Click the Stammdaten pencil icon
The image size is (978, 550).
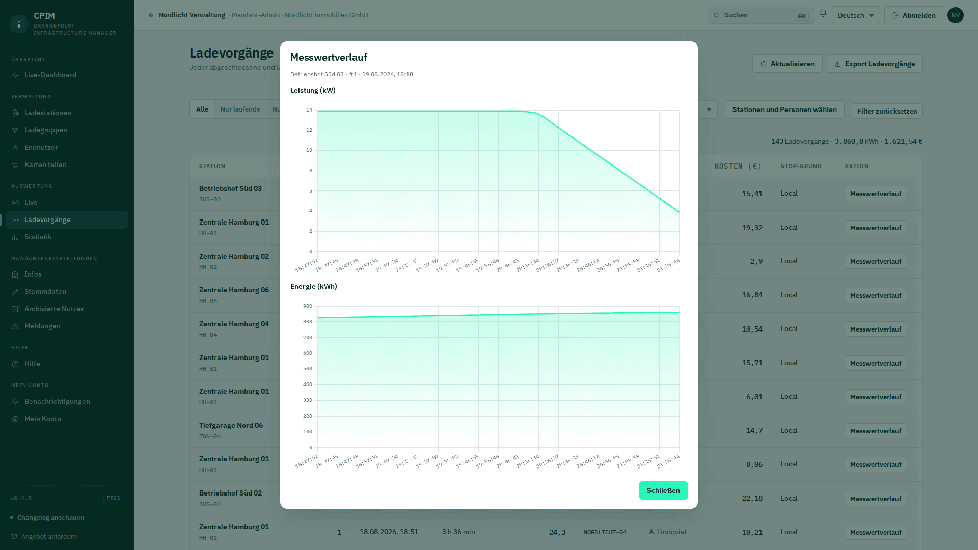point(15,292)
